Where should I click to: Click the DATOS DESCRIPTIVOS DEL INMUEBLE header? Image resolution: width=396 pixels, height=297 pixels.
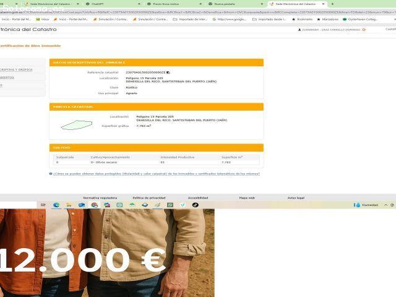click(x=157, y=62)
